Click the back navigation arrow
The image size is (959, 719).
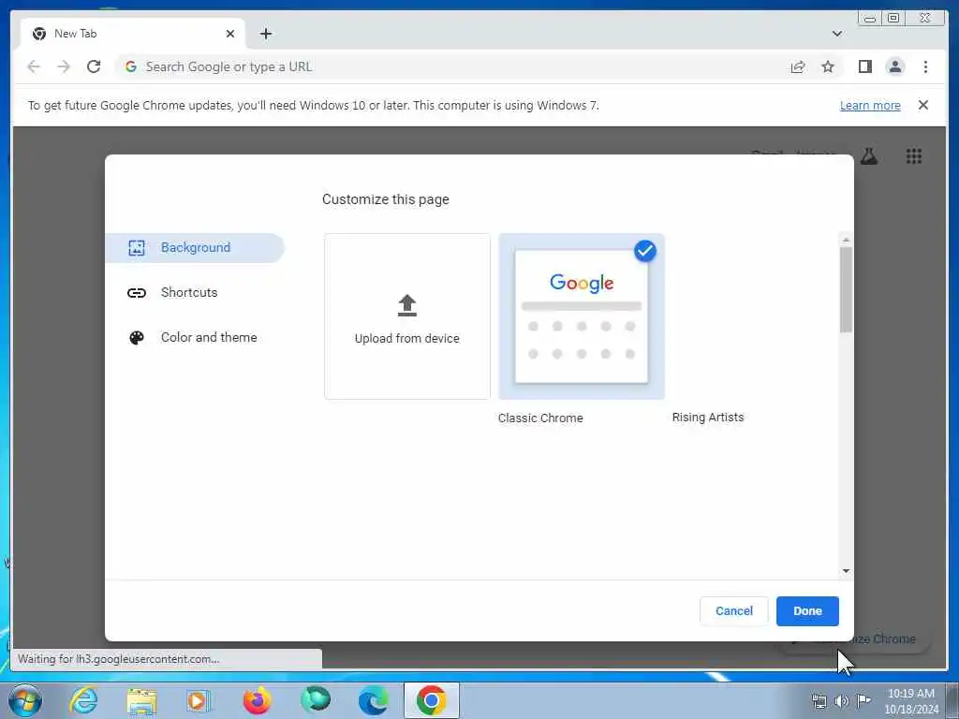click(34, 66)
